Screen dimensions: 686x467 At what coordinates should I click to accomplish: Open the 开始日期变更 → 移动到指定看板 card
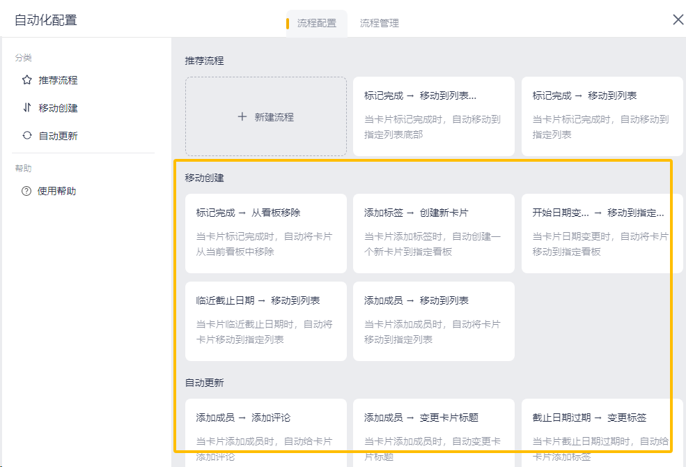602,233
